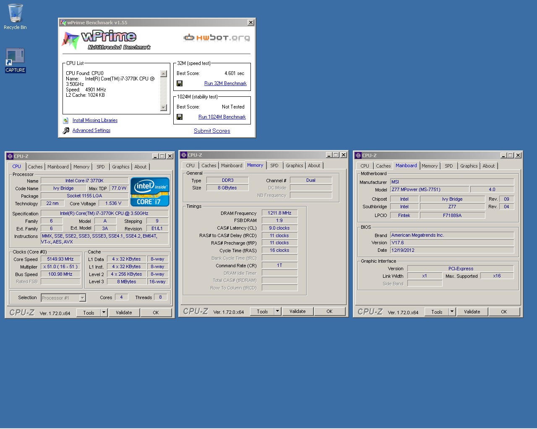Switch to Caches tab in Mainboard window
This screenshot has width=537, height=429.
tap(383, 166)
